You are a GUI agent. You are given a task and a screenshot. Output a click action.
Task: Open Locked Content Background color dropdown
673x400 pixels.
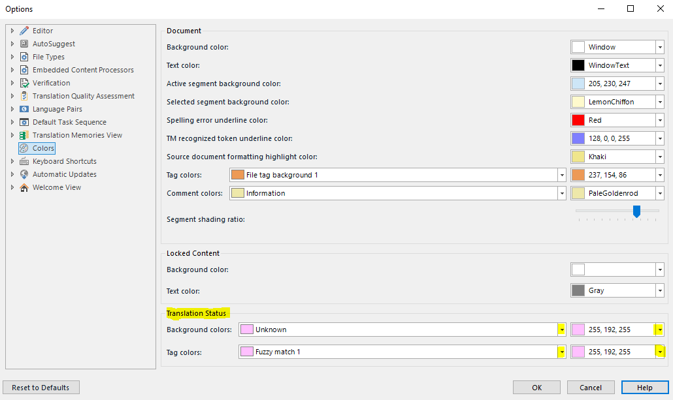(x=660, y=269)
